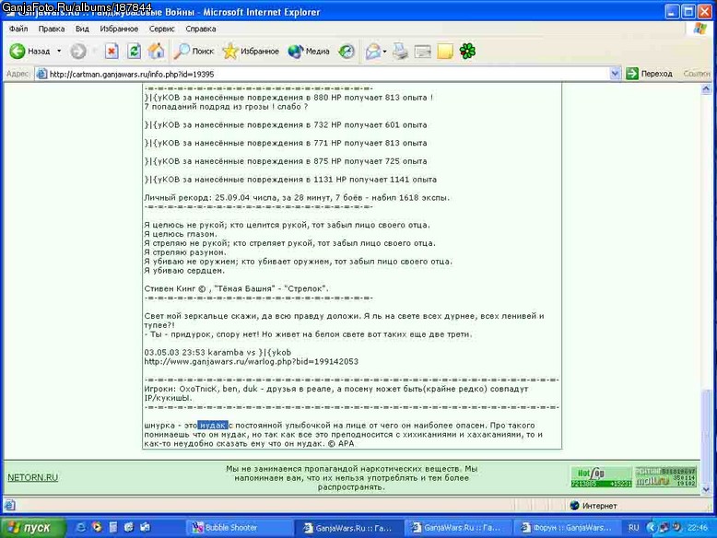Click the calculator quick launch icon
The height and width of the screenshot is (538, 717).
pyautogui.click(x=113, y=527)
